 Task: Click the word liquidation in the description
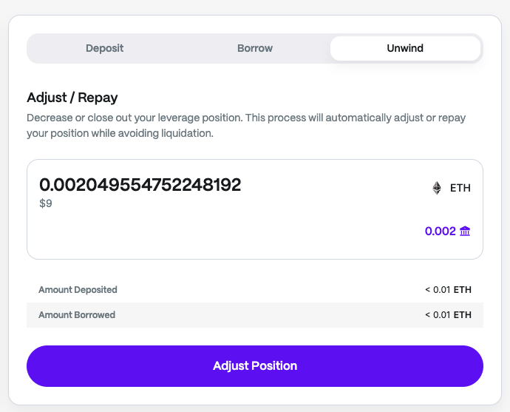coord(186,134)
